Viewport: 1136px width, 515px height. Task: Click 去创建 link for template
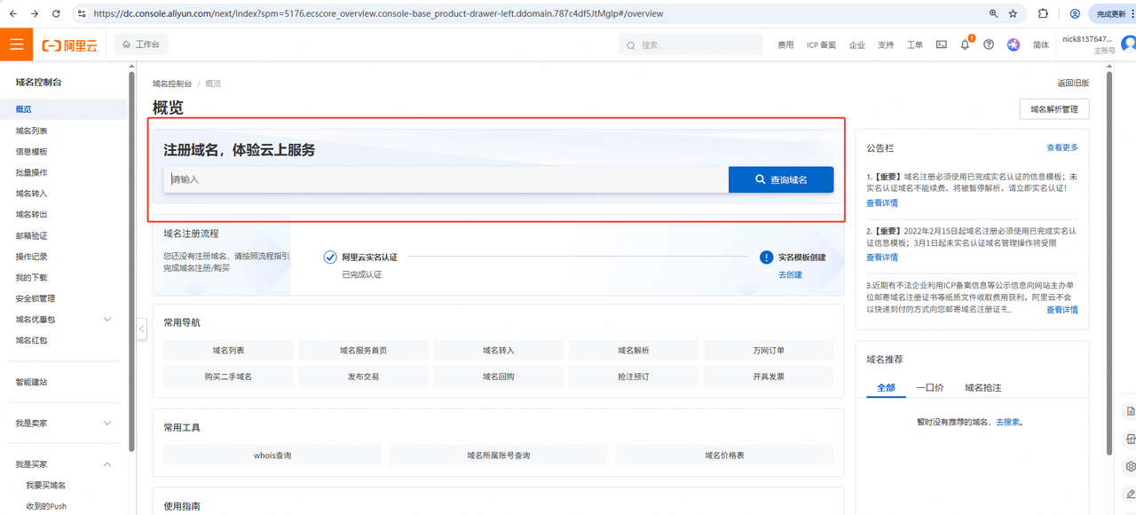(790, 275)
